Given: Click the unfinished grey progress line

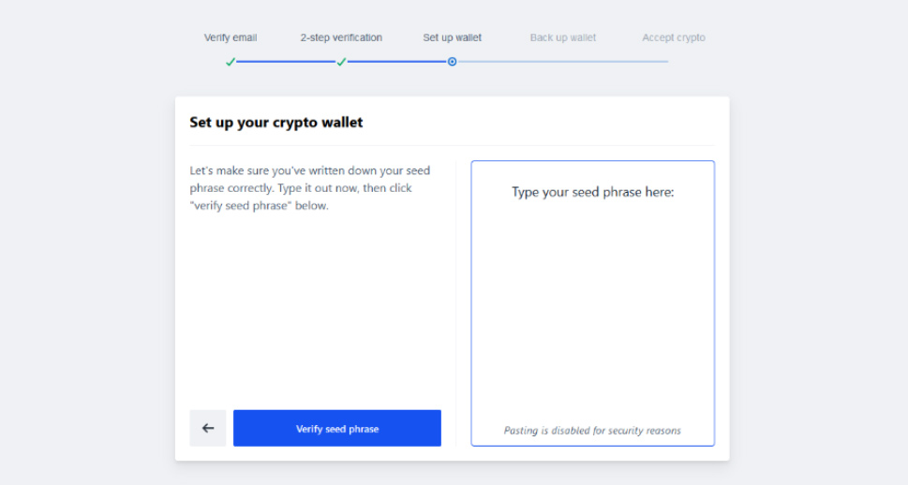Looking at the screenshot, I should coord(563,62).
